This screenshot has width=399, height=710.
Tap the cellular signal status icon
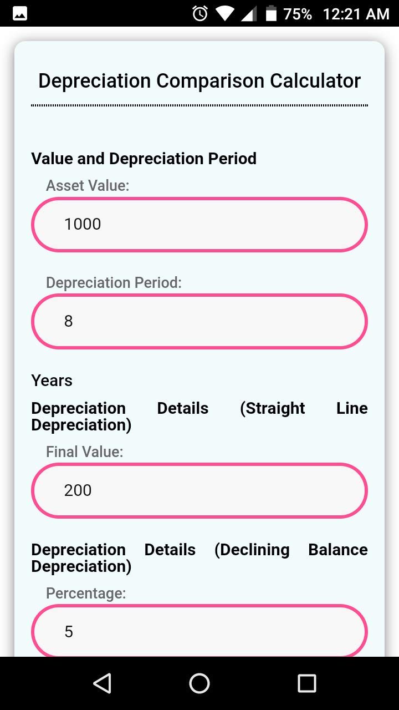[x=249, y=14]
